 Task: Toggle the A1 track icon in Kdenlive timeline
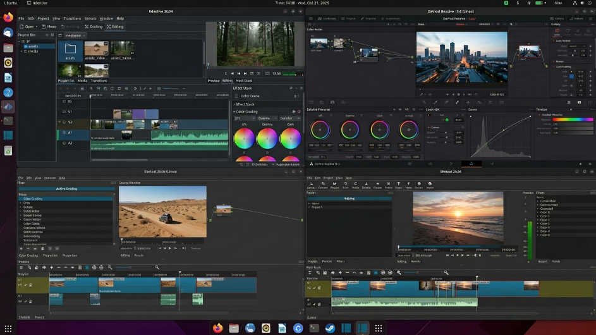64,133
